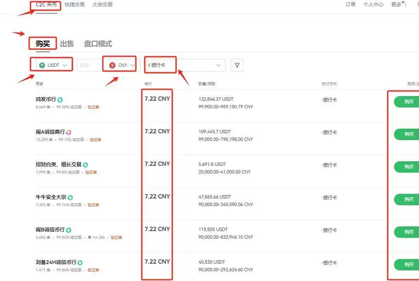
Task: Expand the 银行卡 payment method dropdown
Action: (x=218, y=65)
